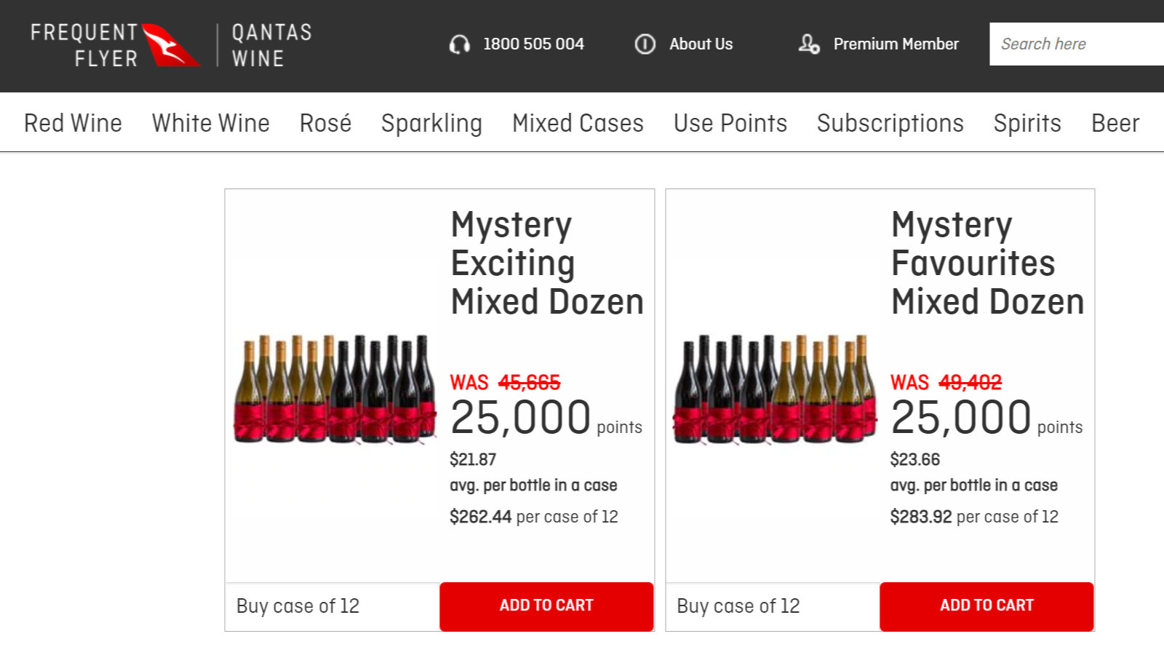Image resolution: width=1164 pixels, height=655 pixels.
Task: Click the $23.66 average bottle price
Action: 915,459
